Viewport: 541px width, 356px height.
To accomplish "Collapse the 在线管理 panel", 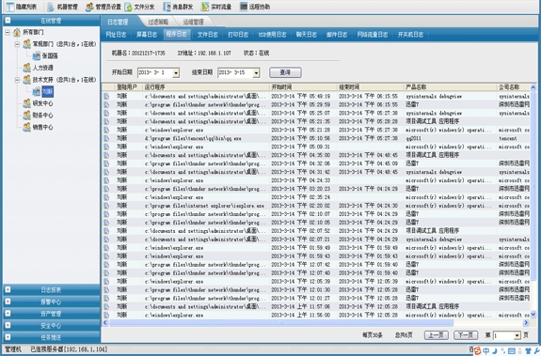I will point(8,21).
